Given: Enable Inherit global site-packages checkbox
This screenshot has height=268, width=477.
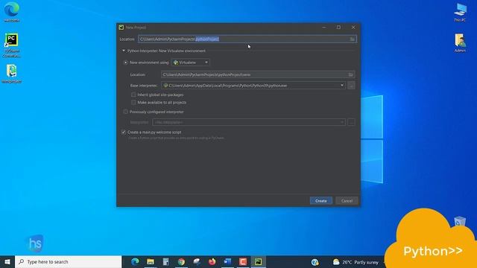Looking at the screenshot, I should [x=133, y=95].
